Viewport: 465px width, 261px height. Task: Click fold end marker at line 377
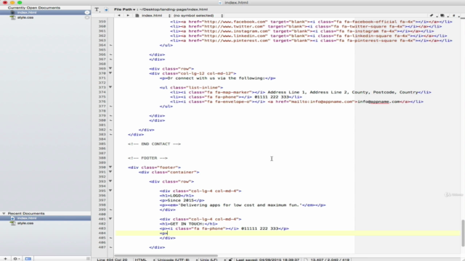pos(110,107)
